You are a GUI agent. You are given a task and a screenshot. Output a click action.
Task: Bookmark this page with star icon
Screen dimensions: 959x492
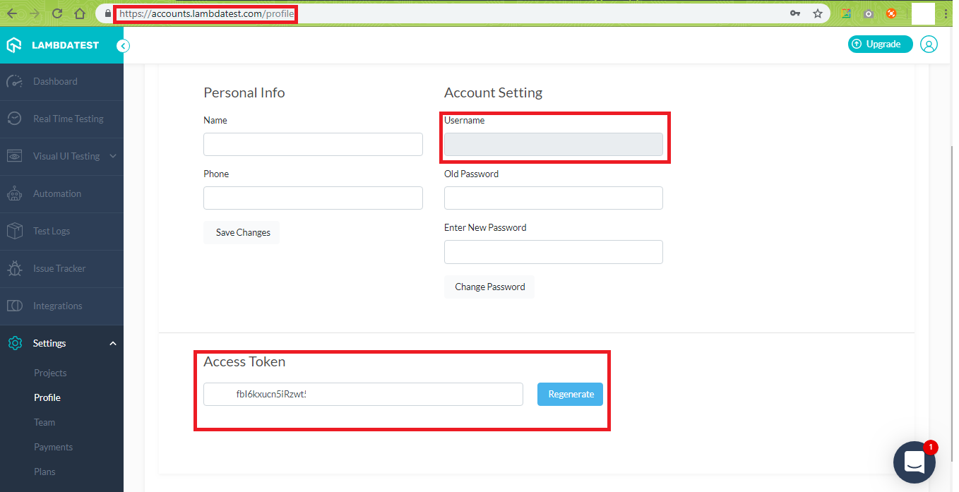pos(818,13)
